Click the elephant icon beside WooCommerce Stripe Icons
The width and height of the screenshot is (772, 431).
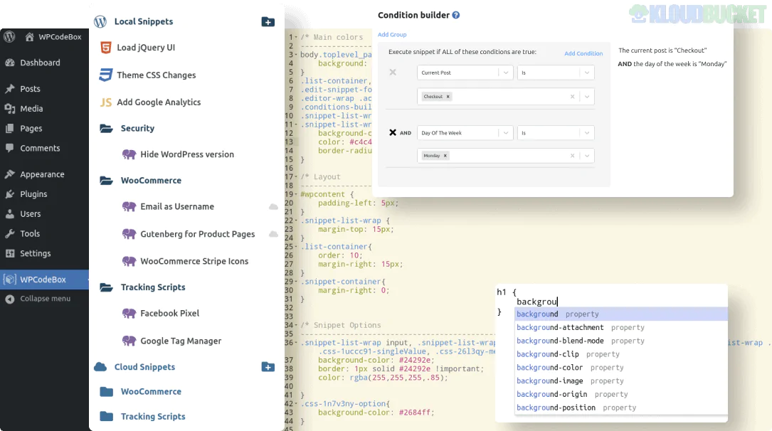click(129, 261)
